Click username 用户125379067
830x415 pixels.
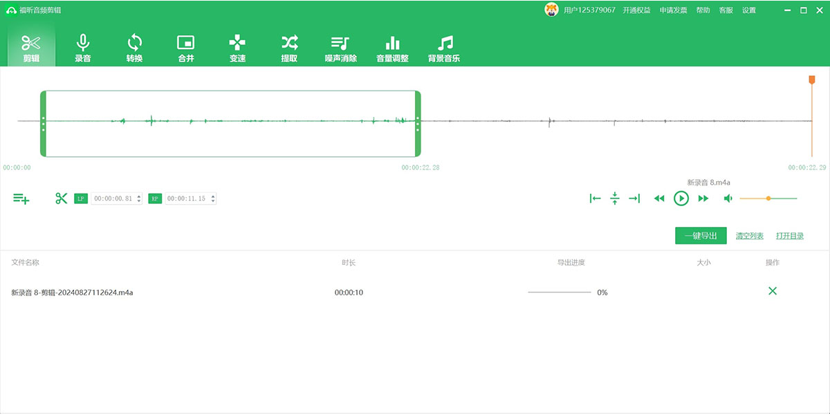coord(589,10)
